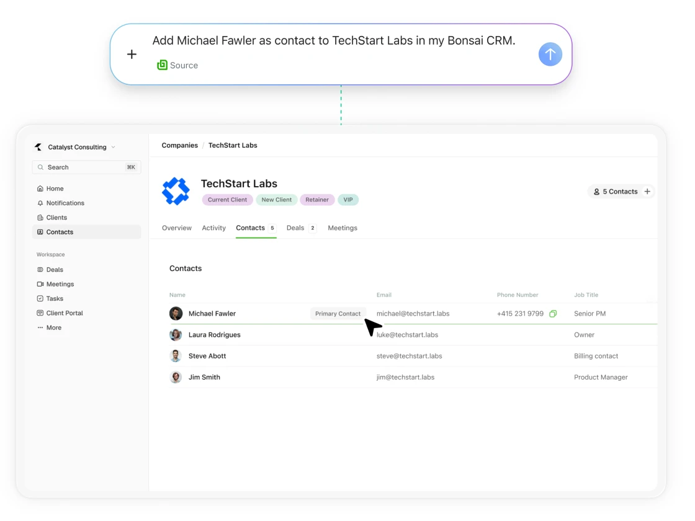Viewport: 695px width, 521px height.
Task: Click jim@techstart.labs email
Action: coord(406,378)
